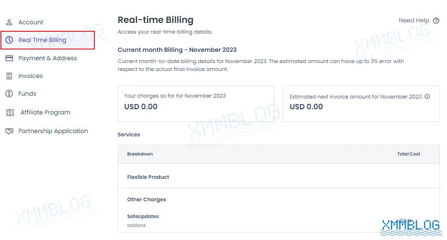
Task: Open the Invoices page
Action: click(x=30, y=76)
